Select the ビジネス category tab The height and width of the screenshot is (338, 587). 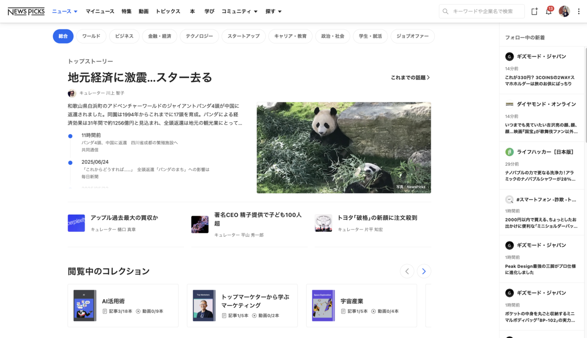pyautogui.click(x=124, y=36)
